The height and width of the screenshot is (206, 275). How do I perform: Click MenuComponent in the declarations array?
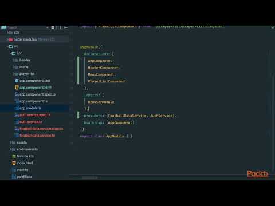(x=101, y=74)
